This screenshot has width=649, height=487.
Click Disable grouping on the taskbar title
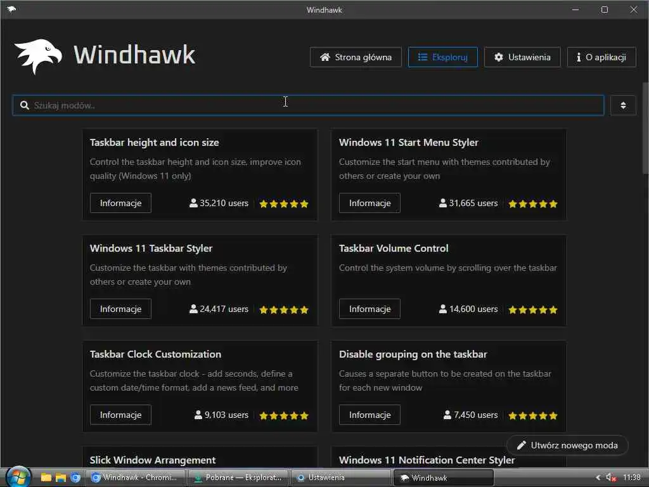click(x=413, y=354)
